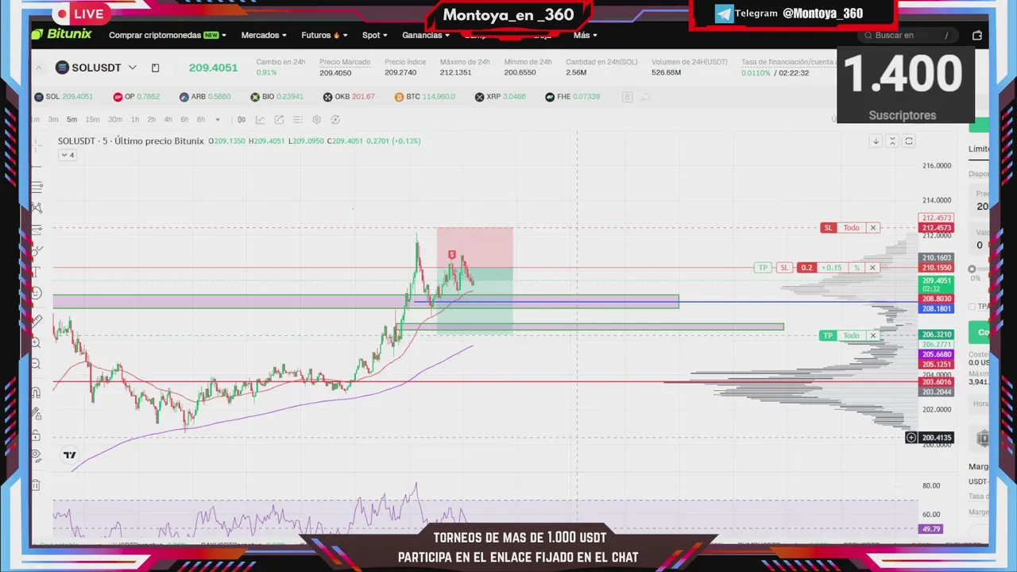This screenshot has height=572, width=1017.
Task: Open indicators line-chart icon
Action: pyautogui.click(x=261, y=120)
